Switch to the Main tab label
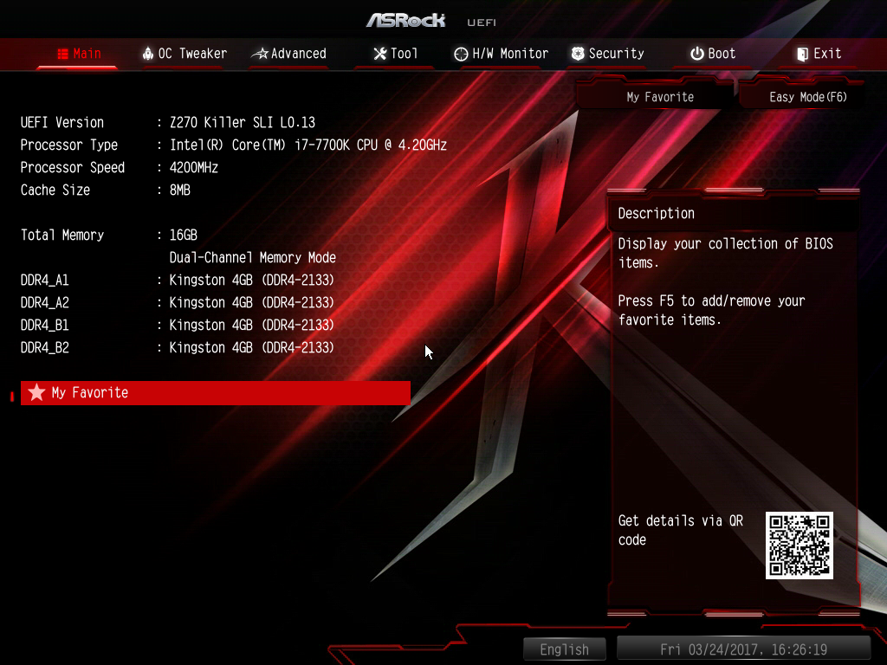The height and width of the screenshot is (665, 887). coord(87,54)
